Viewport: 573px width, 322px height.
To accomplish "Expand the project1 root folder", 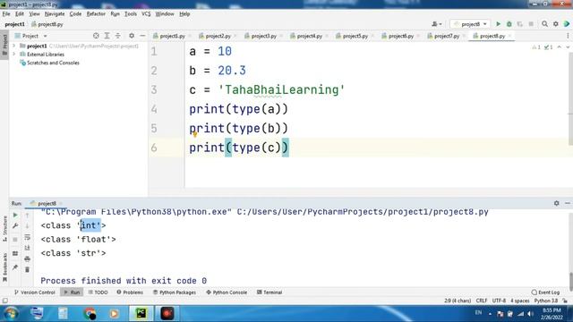I will pyautogui.click(x=14, y=46).
